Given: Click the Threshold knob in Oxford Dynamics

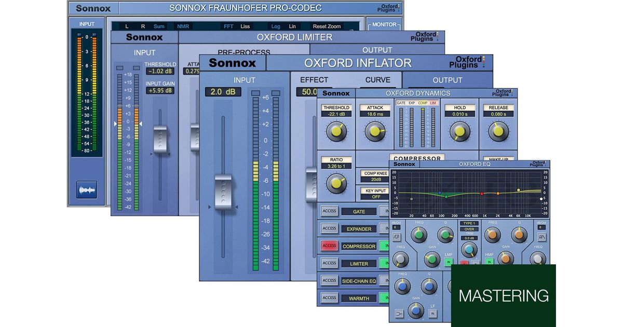Looking at the screenshot, I should tap(336, 131).
